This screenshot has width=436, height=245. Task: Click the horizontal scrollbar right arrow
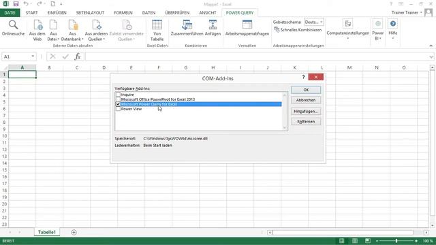[x=426, y=232]
